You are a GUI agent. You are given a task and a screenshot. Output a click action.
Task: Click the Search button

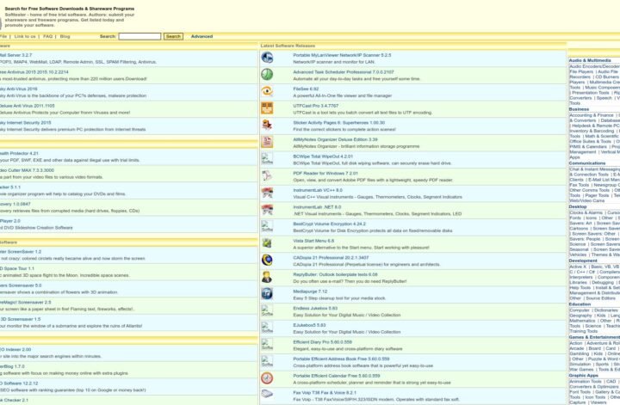tap(173, 36)
